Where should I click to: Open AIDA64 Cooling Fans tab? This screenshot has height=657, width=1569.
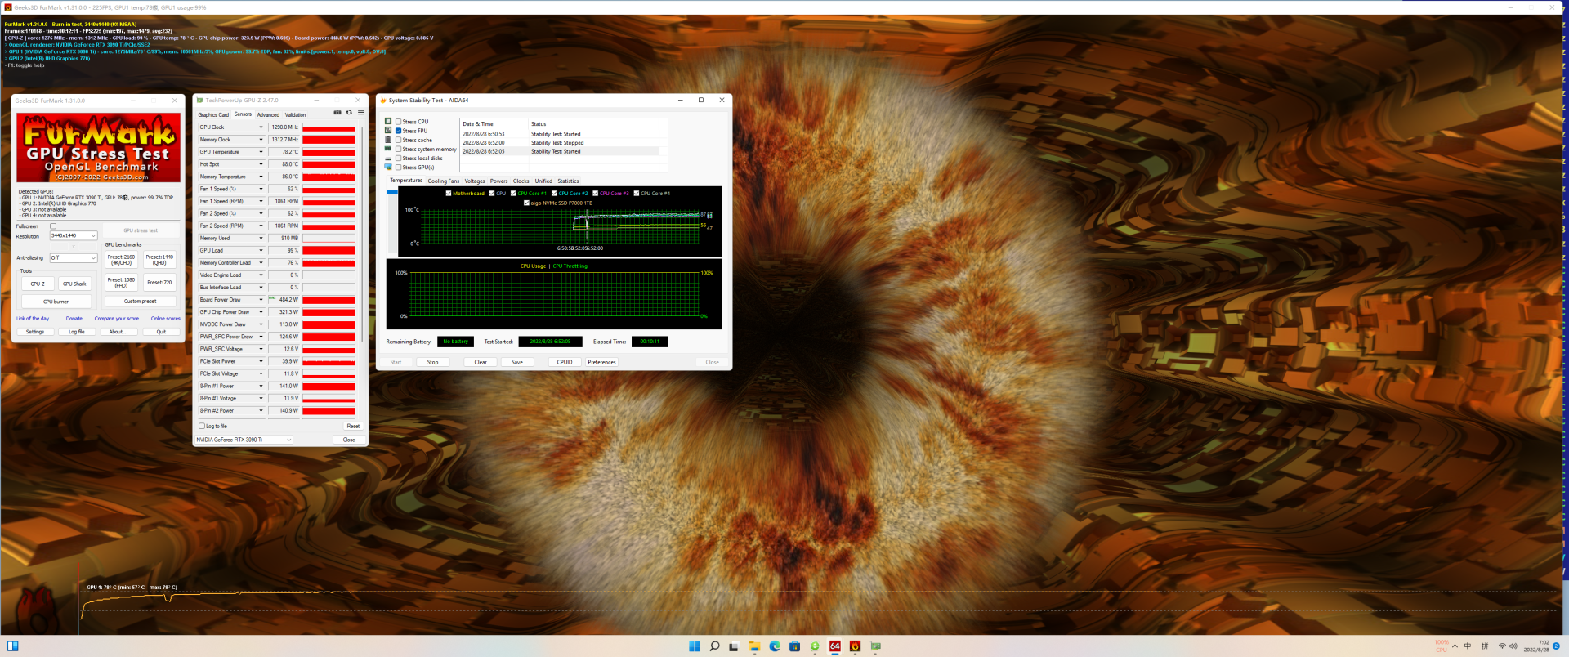pos(444,181)
